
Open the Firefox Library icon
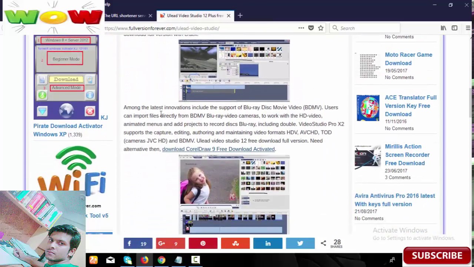pos(443,28)
